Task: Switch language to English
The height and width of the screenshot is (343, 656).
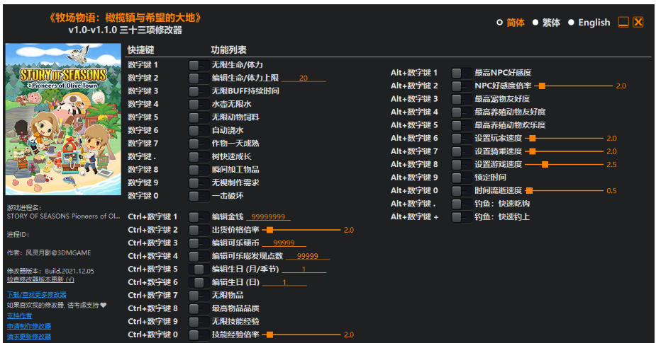Action: tap(589, 23)
